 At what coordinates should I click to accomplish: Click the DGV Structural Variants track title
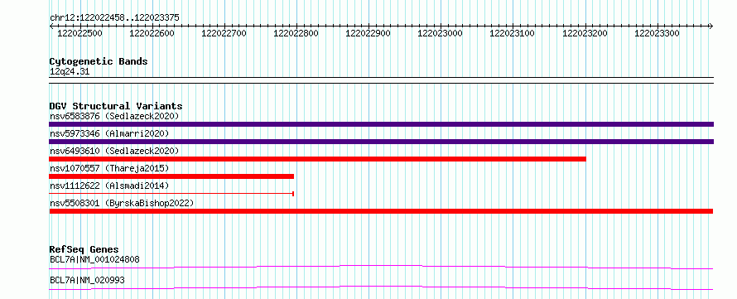pos(116,106)
